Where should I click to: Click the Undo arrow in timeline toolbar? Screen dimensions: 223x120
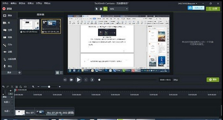pyautogui.click(x=4, y=87)
